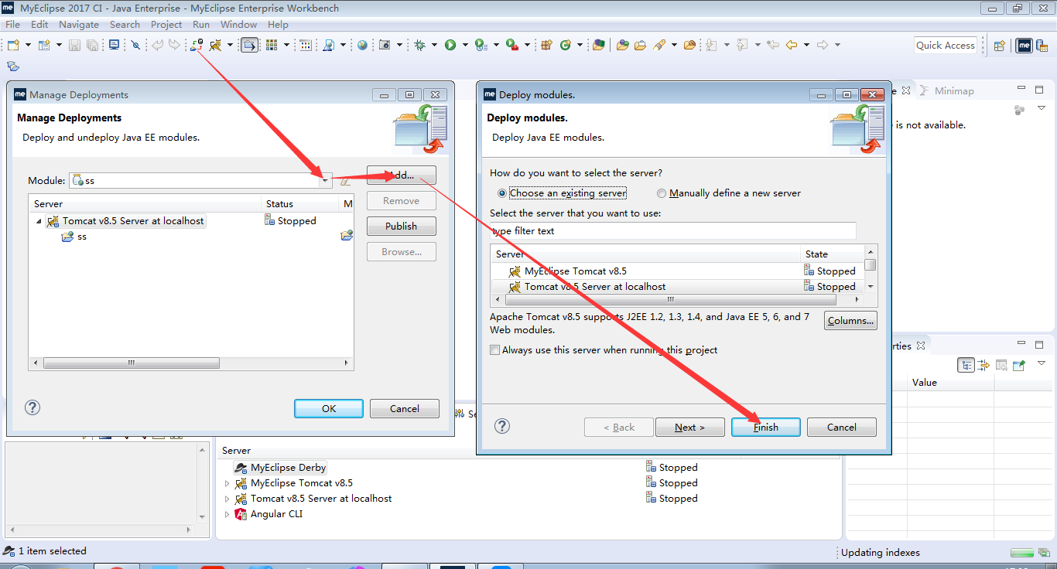Click OK in the Manage Deployments dialog

[329, 409]
